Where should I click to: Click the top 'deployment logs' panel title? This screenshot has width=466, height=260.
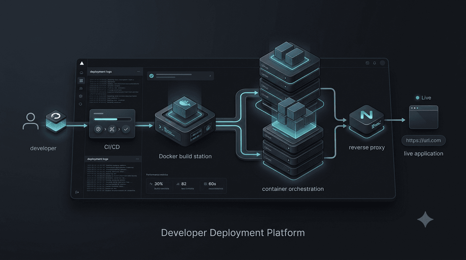(x=101, y=72)
